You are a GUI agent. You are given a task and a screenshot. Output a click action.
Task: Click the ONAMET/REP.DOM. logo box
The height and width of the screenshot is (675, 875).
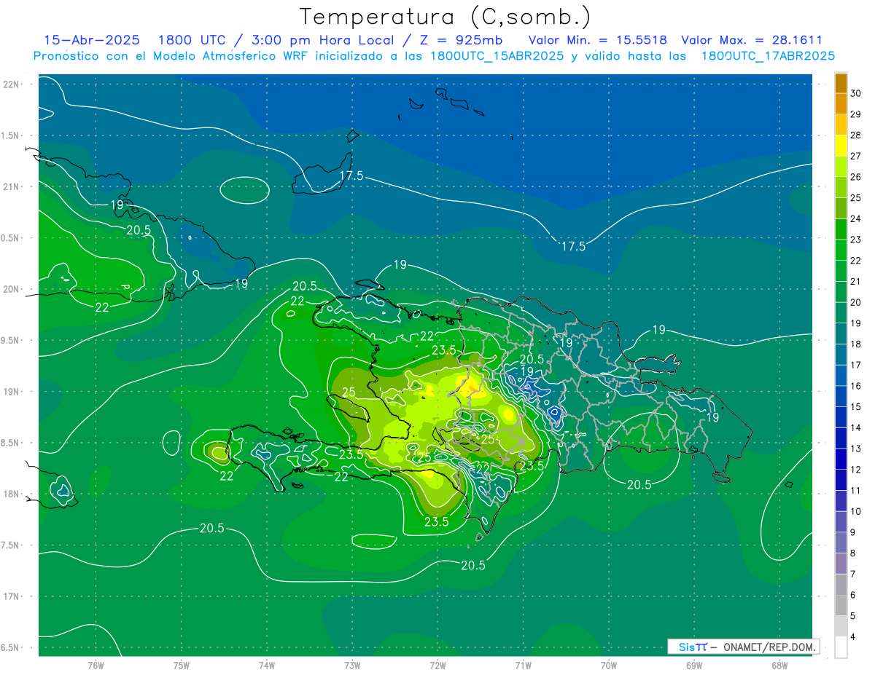[743, 647]
